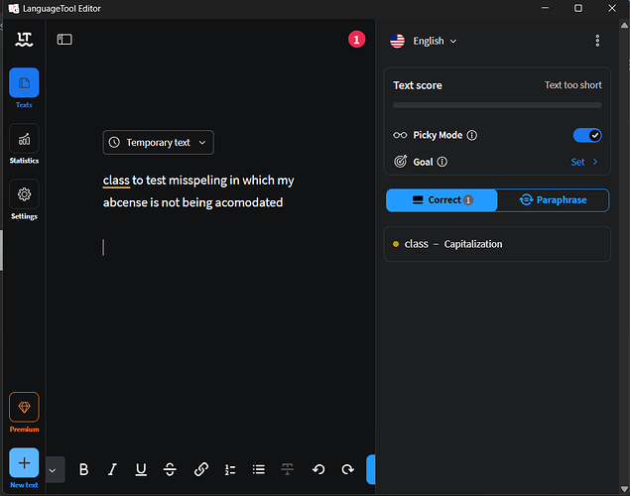
Task: Toggle Picky Mode switch off
Action: click(x=587, y=135)
